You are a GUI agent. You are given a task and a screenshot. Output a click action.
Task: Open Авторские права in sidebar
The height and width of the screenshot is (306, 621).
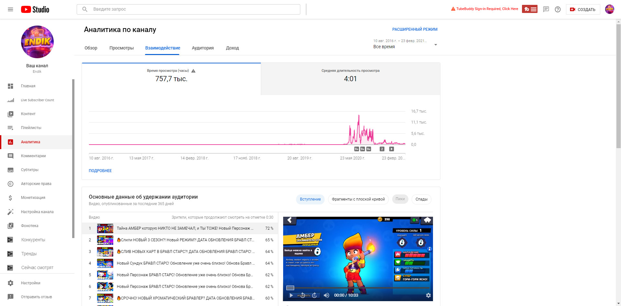click(36, 184)
